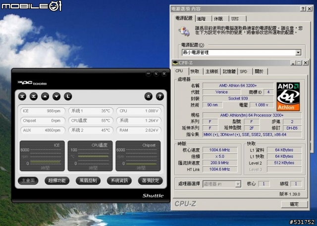Viewport: 317px width, 226px height.
Task: Click the Mobile01 logo
Action: [31, 6]
